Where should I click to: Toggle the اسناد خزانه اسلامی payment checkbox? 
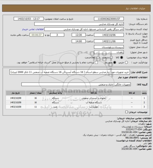click(96, 62)
